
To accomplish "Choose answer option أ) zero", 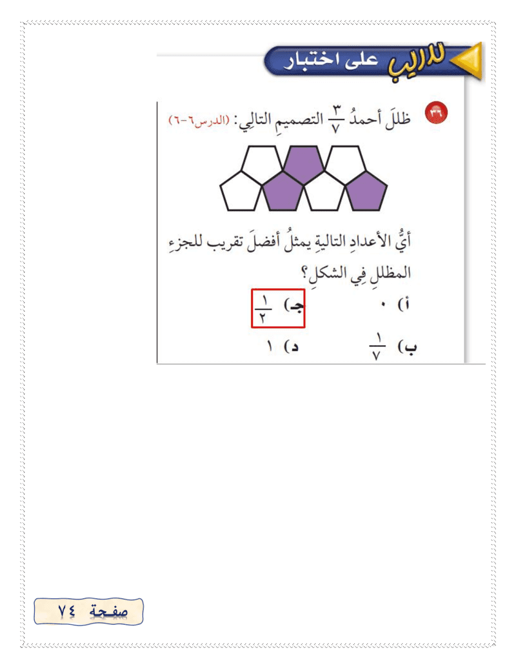I will pos(395,304).
